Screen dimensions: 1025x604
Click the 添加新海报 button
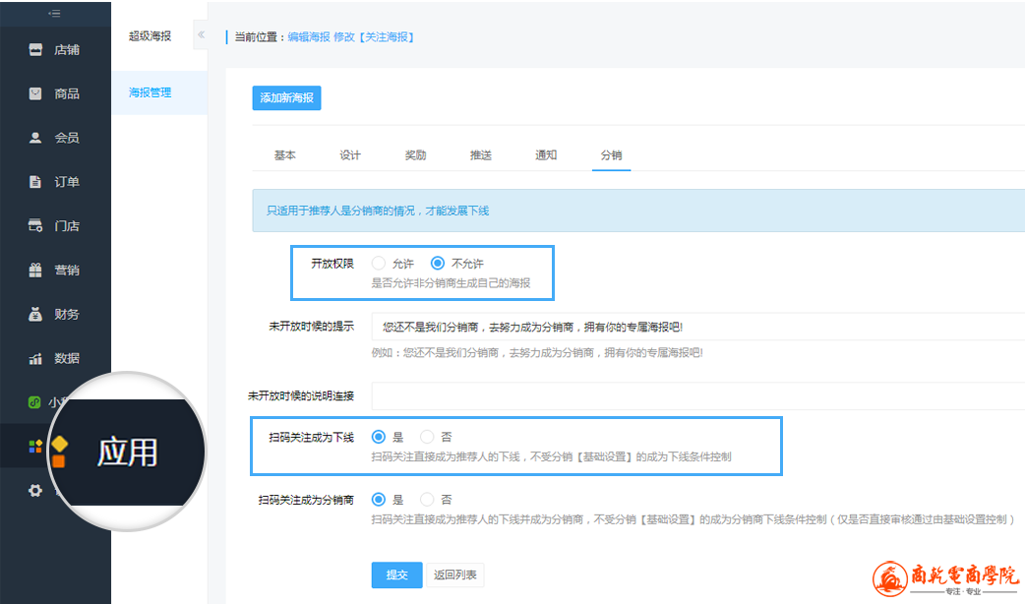(x=286, y=98)
